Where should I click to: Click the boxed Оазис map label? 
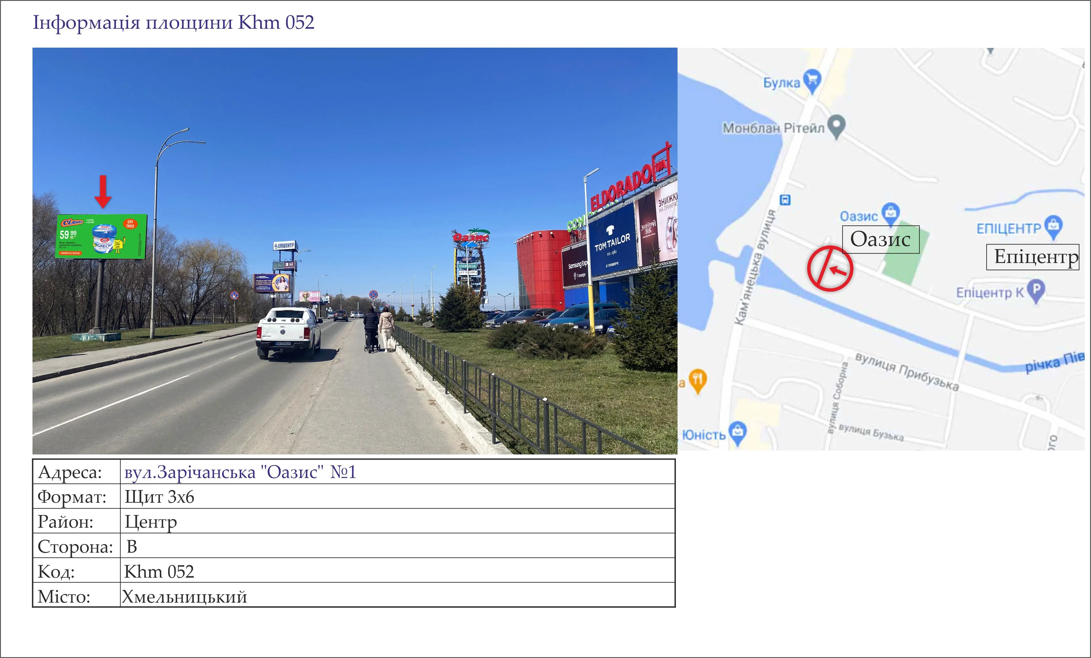(881, 239)
